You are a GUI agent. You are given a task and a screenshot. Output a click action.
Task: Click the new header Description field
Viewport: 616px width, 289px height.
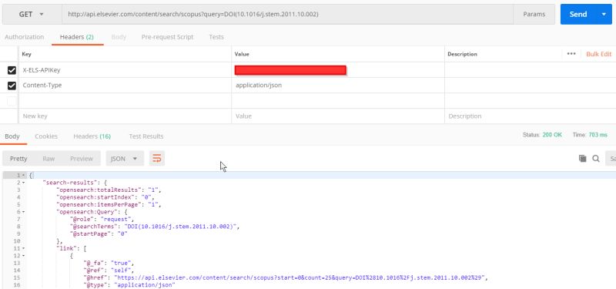(x=531, y=116)
